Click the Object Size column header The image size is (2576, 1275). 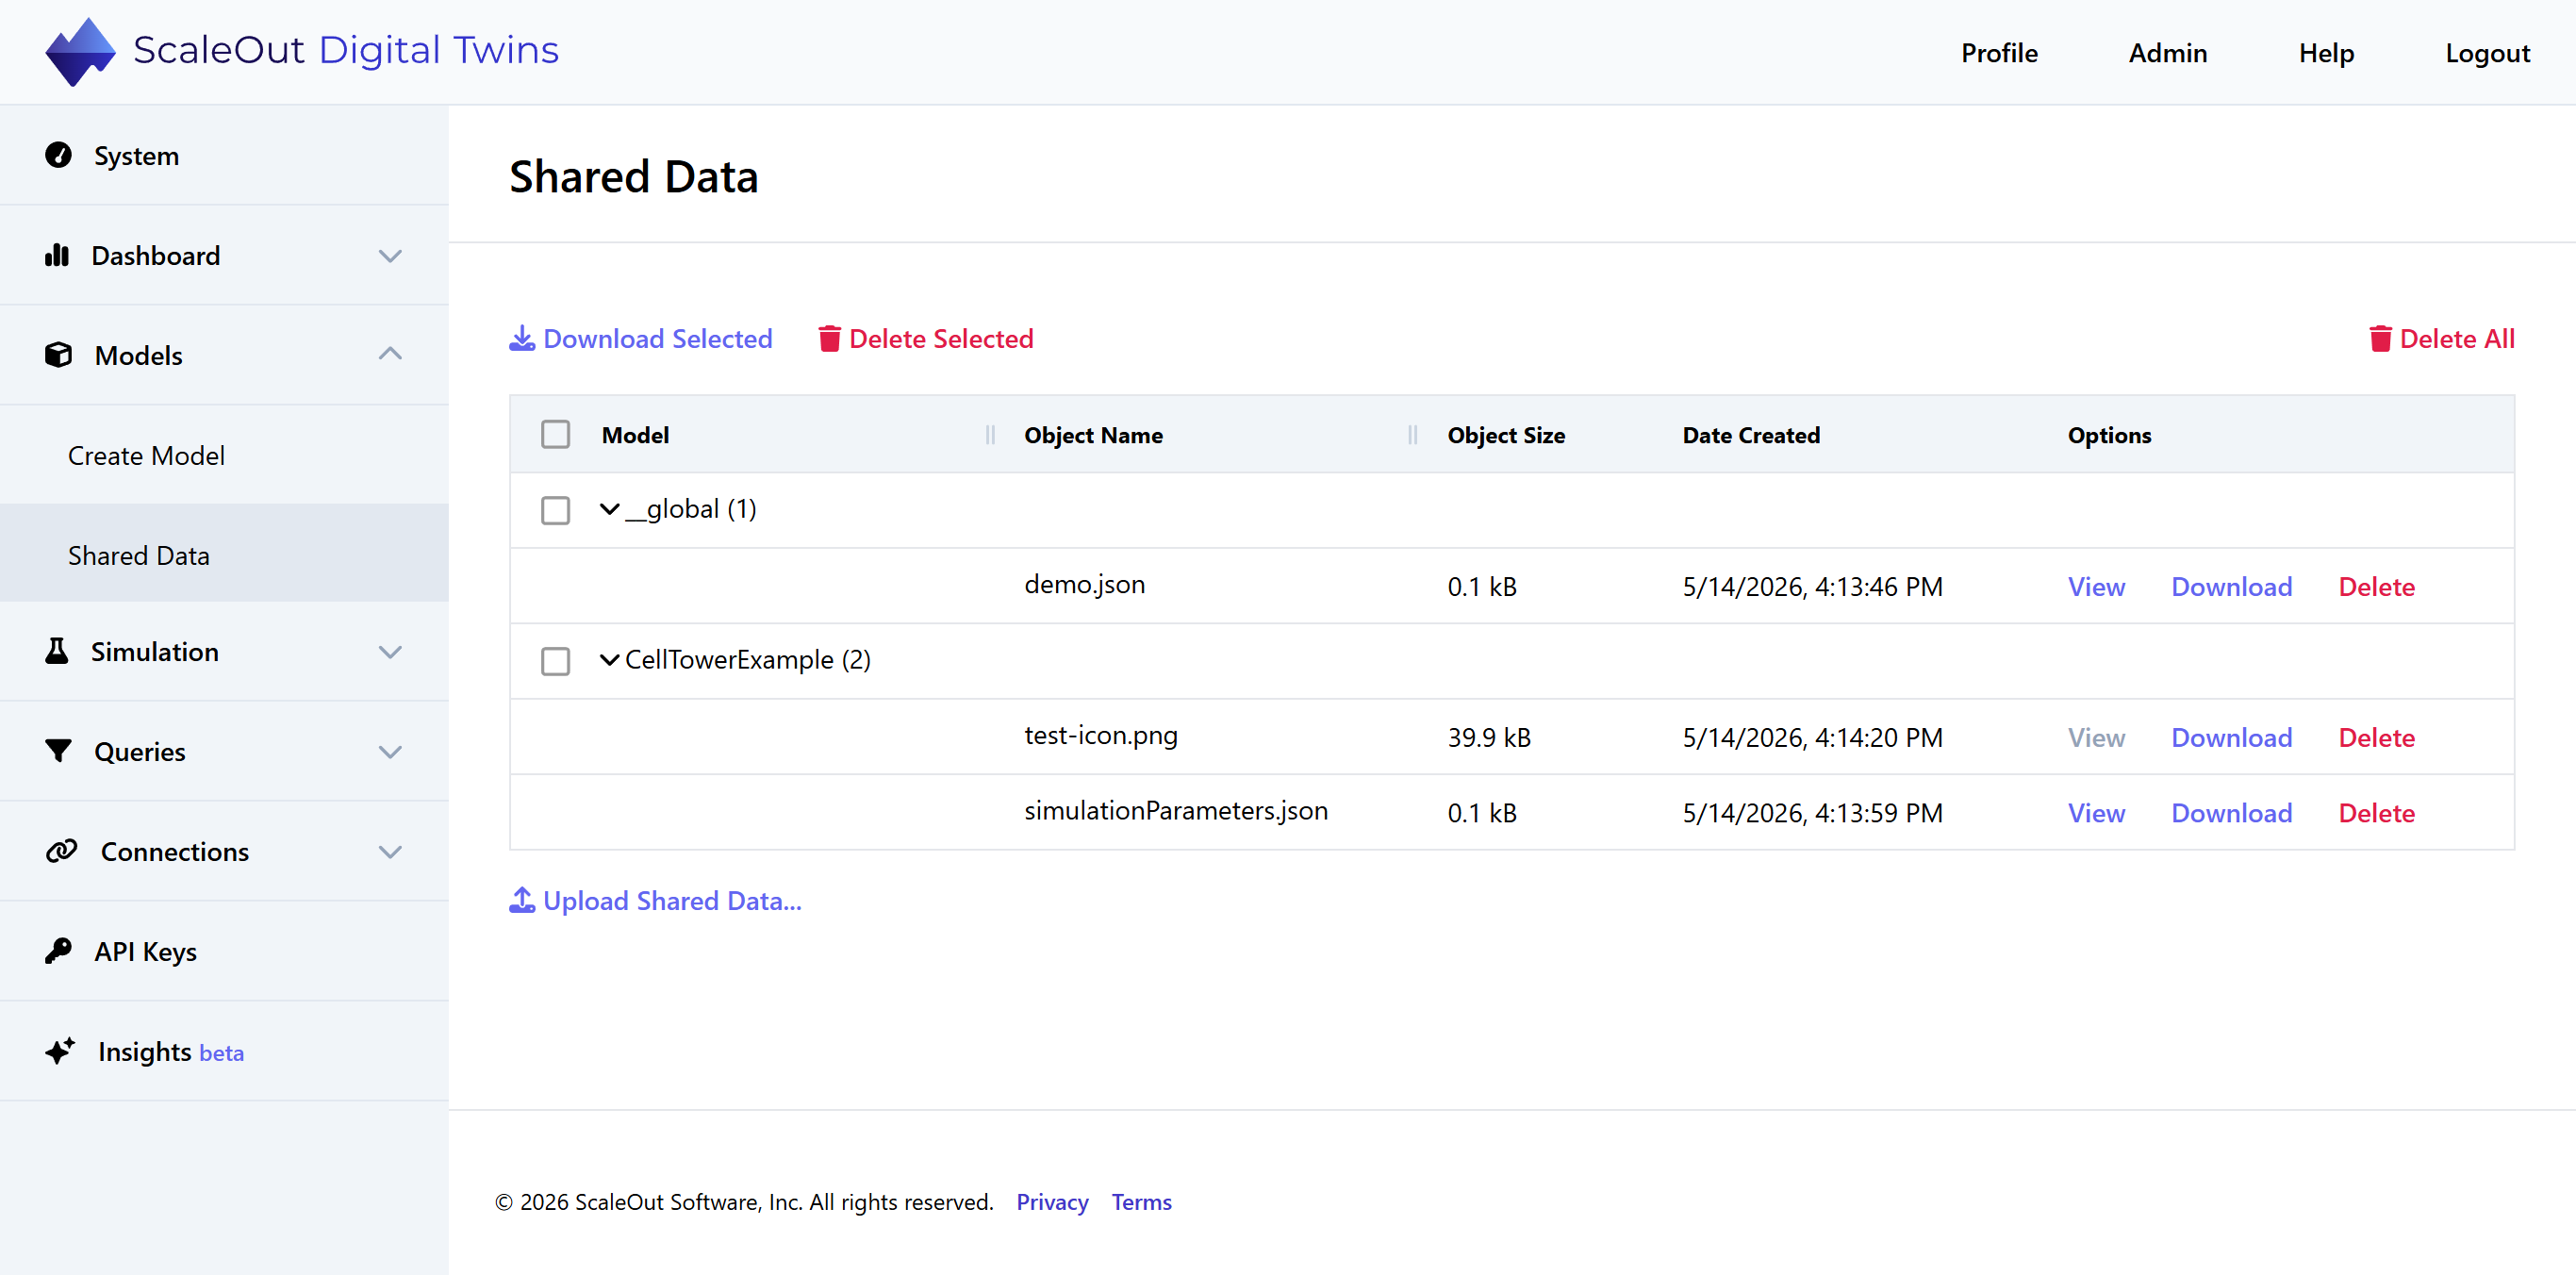[1506, 435]
